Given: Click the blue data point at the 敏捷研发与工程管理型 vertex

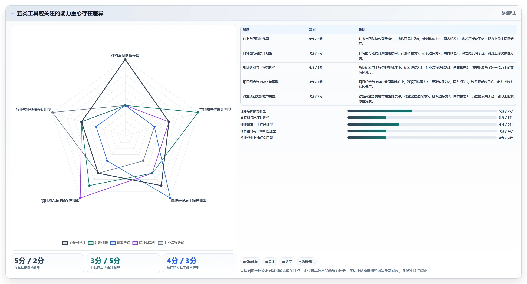Looking at the screenshot, I should [x=170, y=198].
